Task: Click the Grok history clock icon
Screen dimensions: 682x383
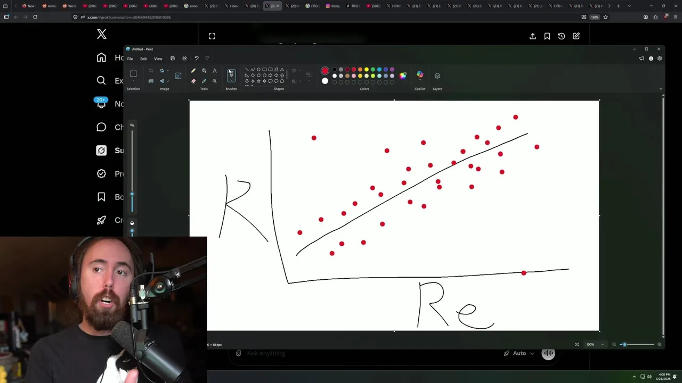Action: [x=562, y=36]
